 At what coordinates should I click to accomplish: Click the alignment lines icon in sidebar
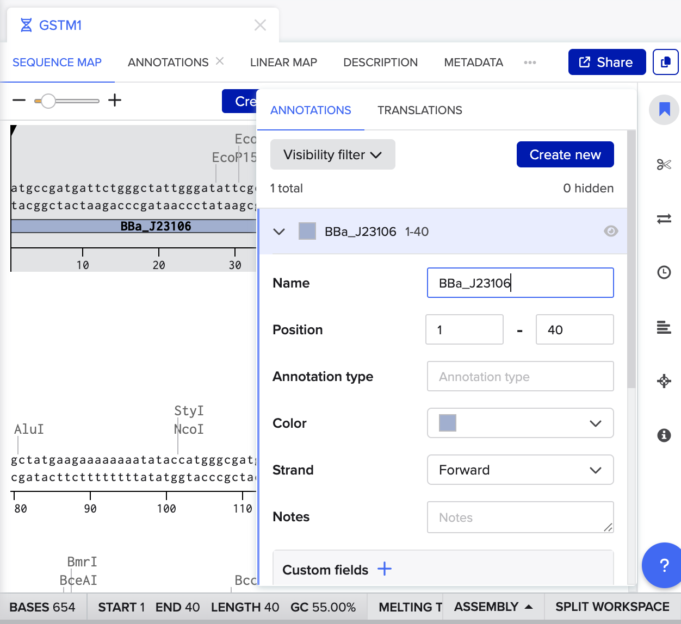pos(664,327)
